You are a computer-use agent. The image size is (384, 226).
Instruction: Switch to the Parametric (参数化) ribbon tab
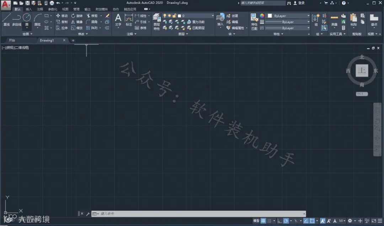[52, 9]
